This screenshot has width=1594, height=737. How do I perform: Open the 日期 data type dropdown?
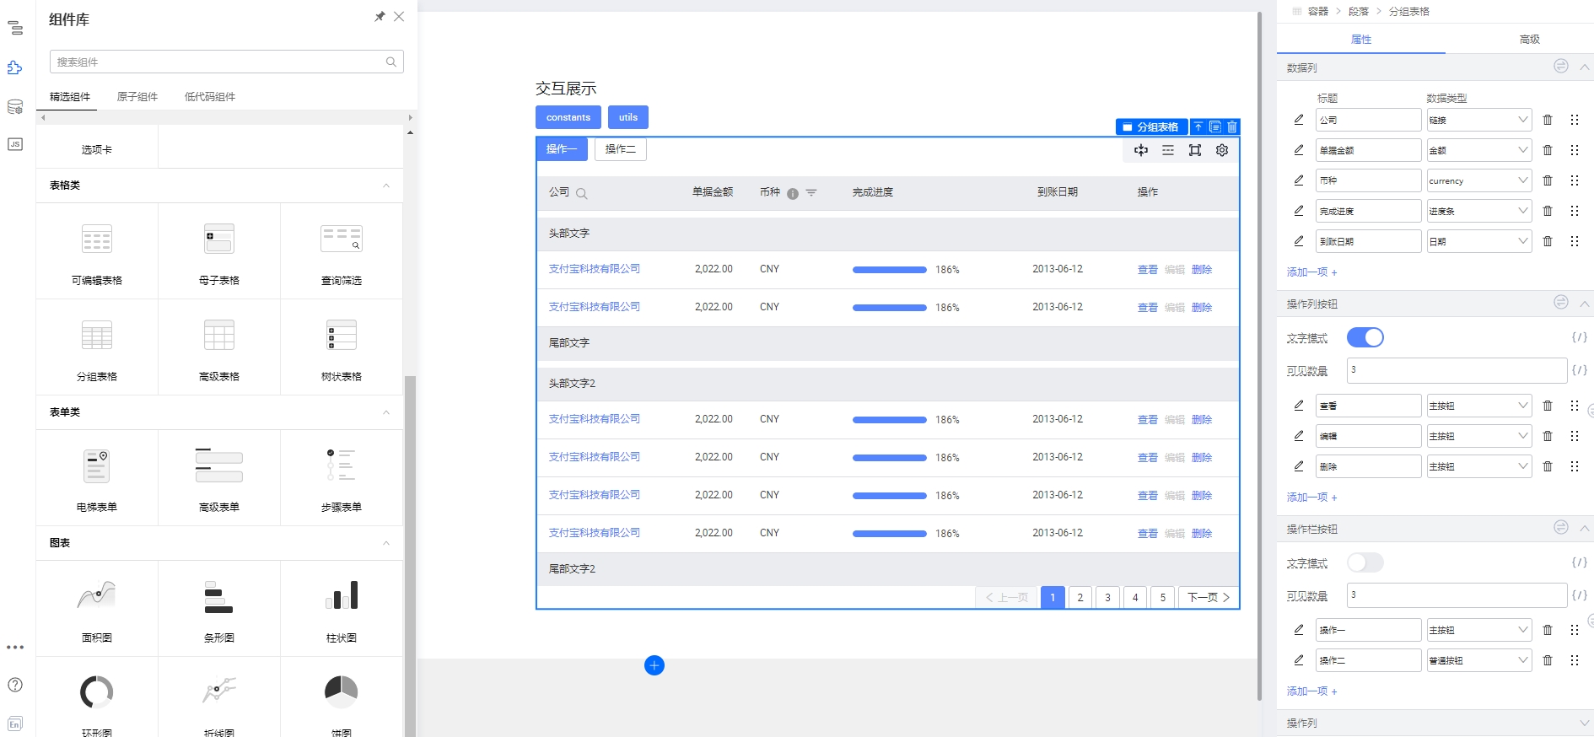[1479, 241]
